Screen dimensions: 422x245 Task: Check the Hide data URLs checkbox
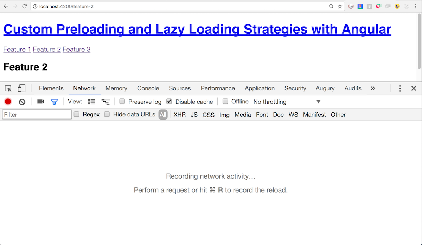point(107,114)
